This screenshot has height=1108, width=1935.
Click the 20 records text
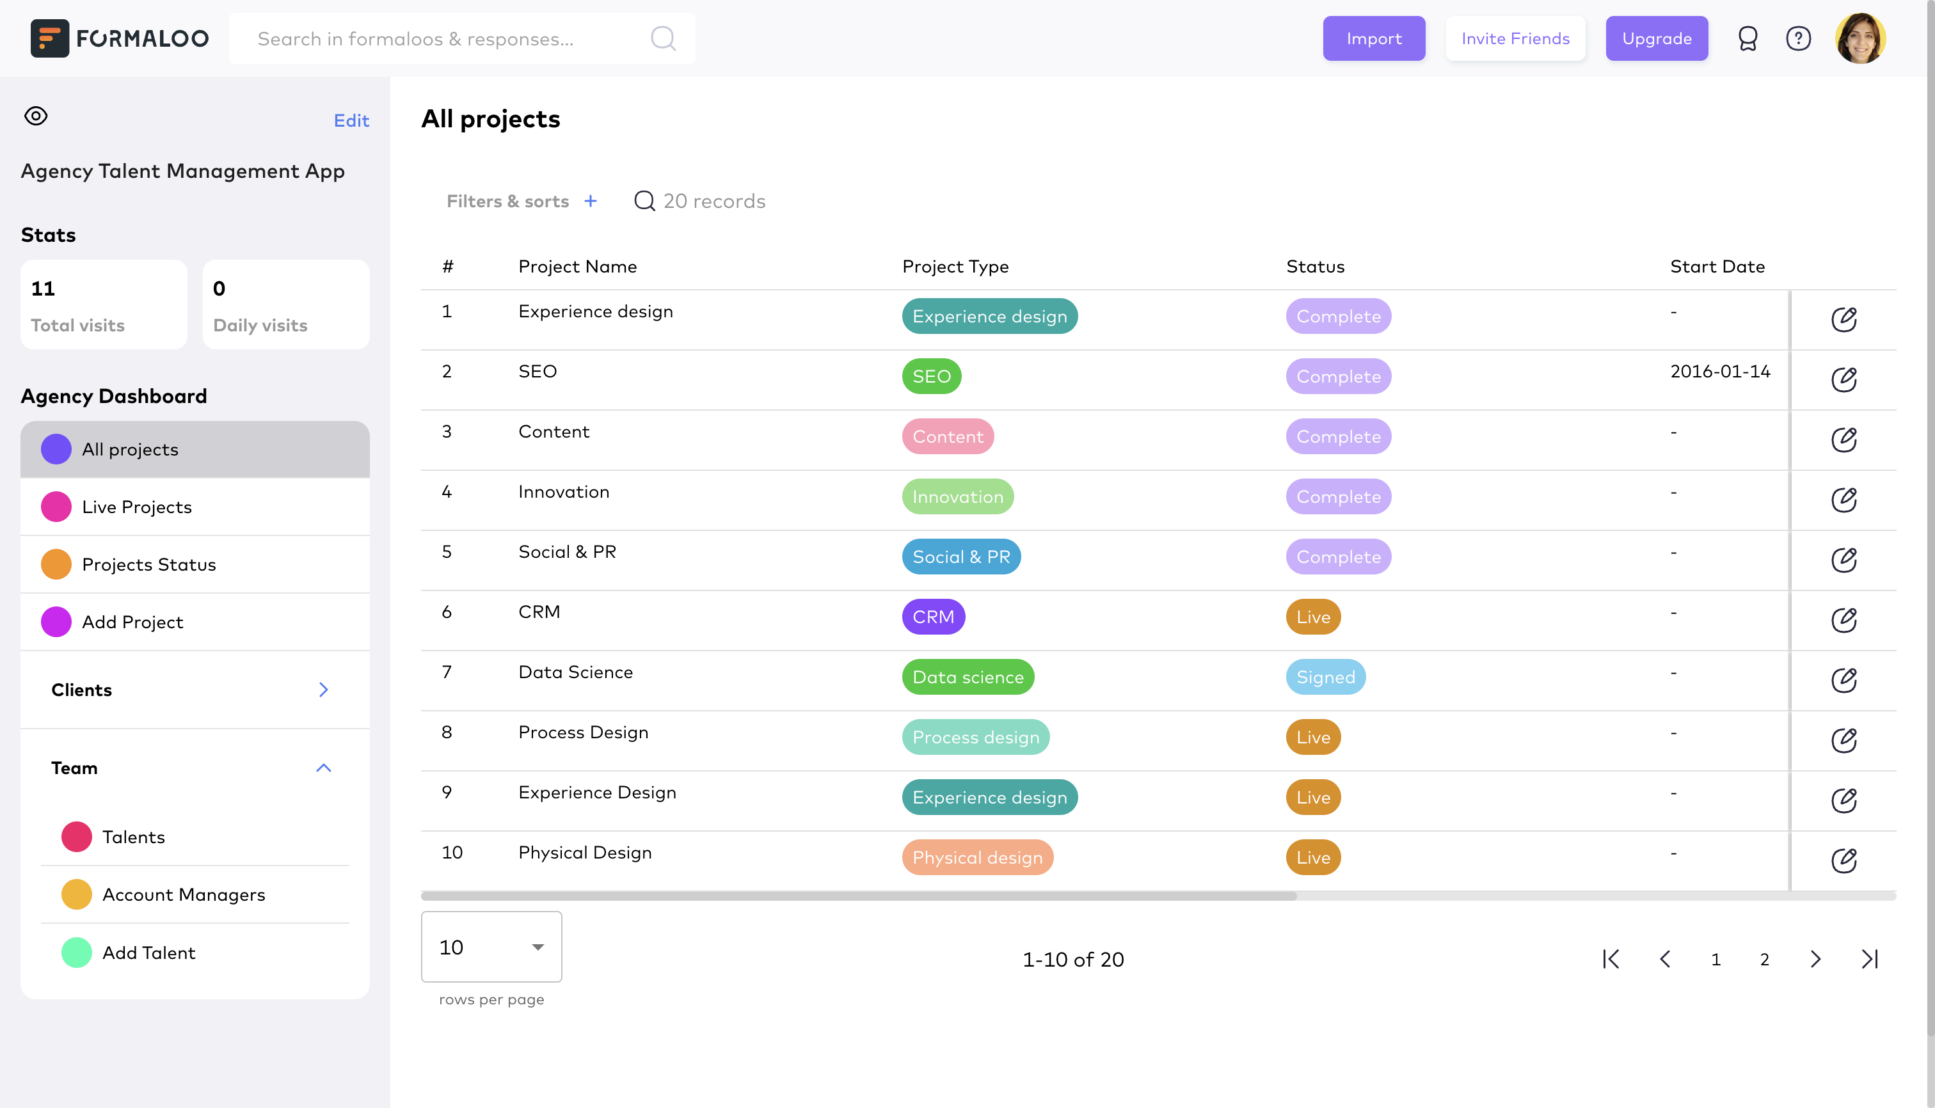pos(714,201)
